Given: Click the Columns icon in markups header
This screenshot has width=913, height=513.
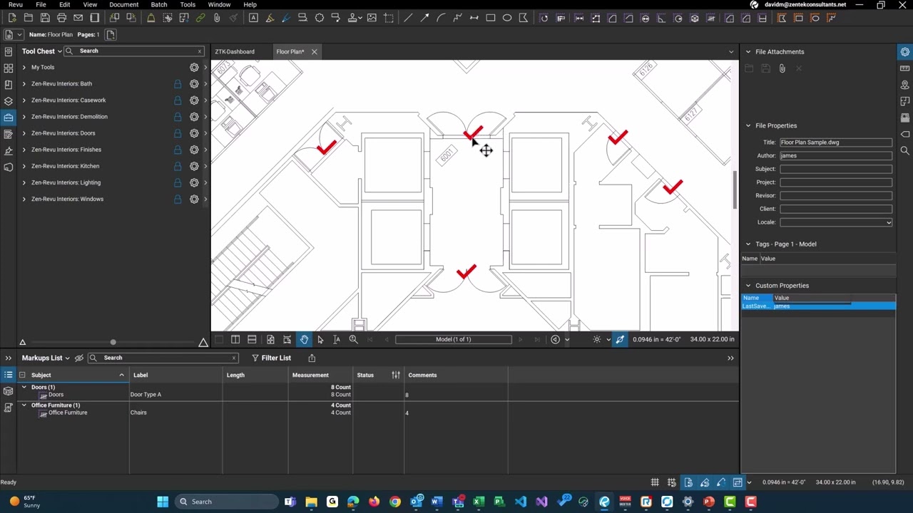Looking at the screenshot, I should click(x=395, y=375).
